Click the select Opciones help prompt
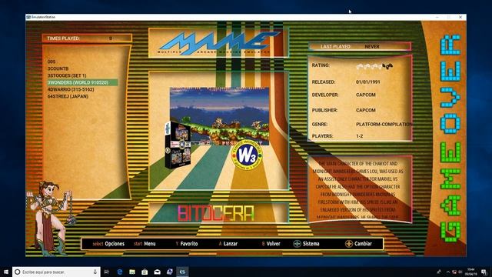This screenshot has height=277, width=492. [x=108, y=244]
